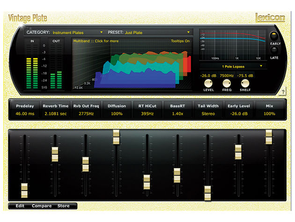The width and height of the screenshot is (295, 222).
Task: Click the -26.0 dB Early Level value
Action: [x=239, y=114]
